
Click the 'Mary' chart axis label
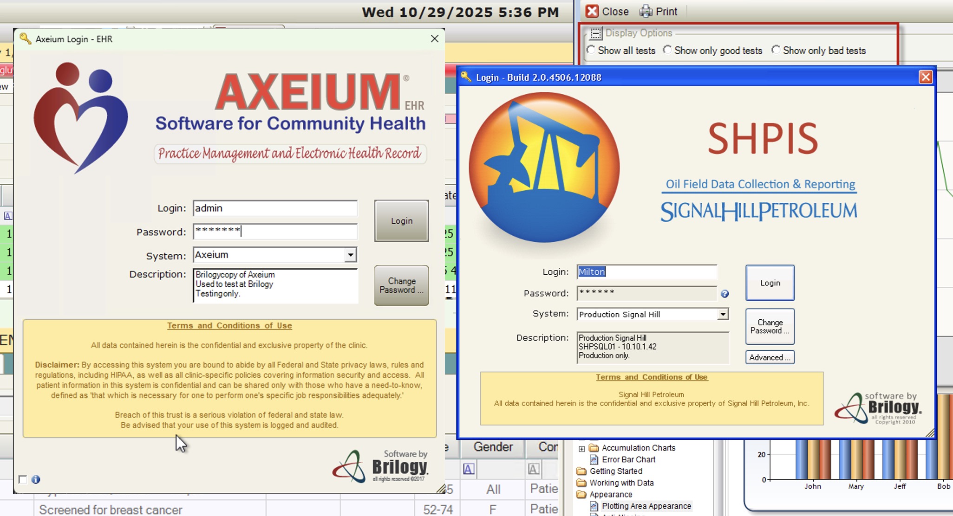[856, 486]
